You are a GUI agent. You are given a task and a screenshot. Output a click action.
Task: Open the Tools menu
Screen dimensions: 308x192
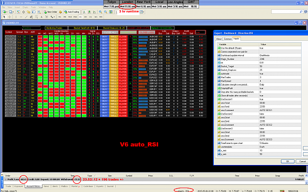(x=34, y=7)
